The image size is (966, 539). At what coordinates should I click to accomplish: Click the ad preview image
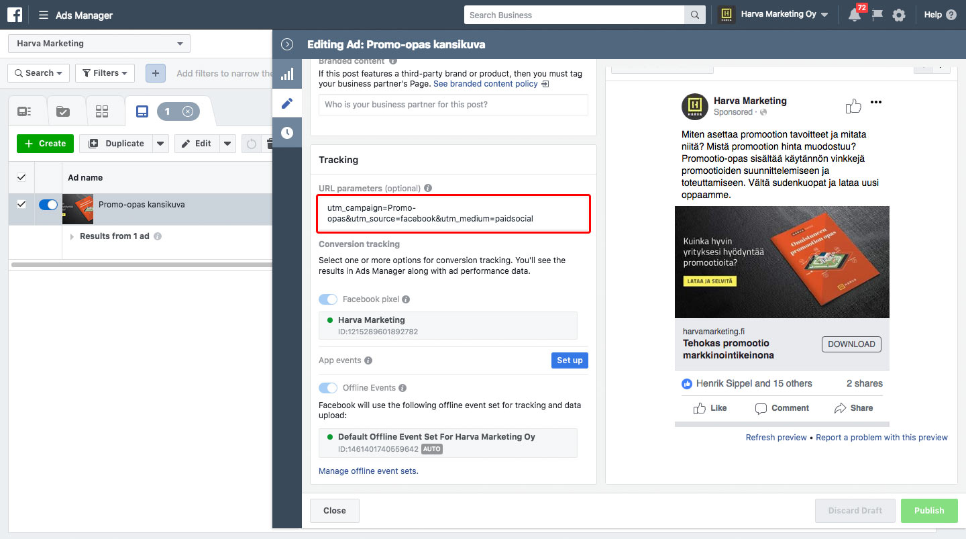tap(782, 262)
